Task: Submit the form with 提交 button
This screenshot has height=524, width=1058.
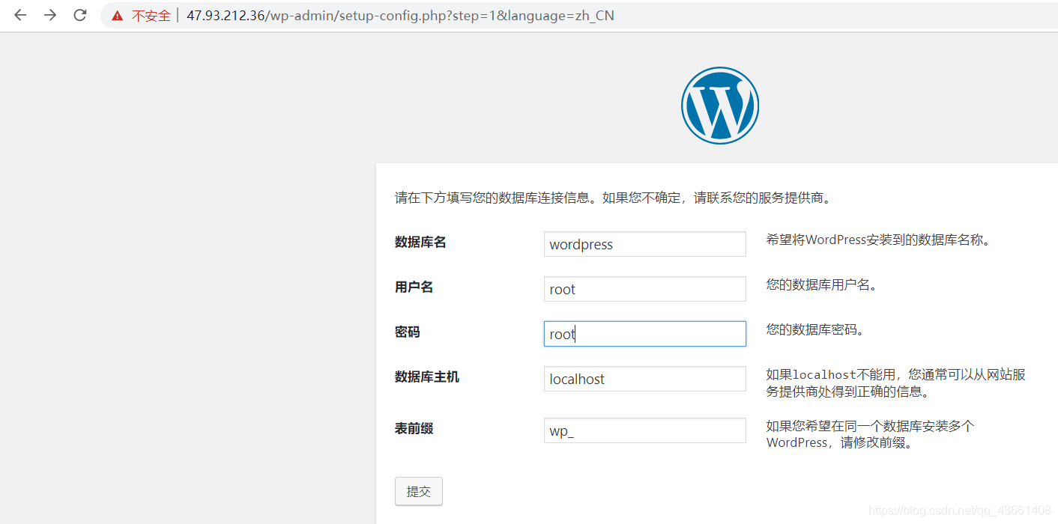Action: [x=419, y=492]
